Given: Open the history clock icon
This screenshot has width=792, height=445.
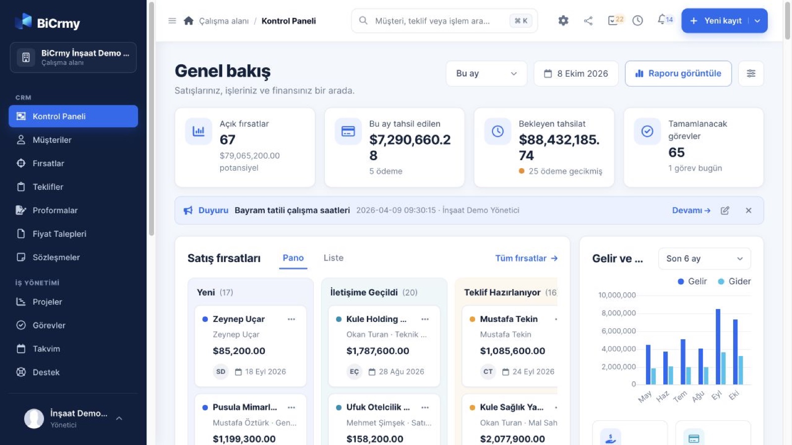Looking at the screenshot, I should click(x=638, y=21).
